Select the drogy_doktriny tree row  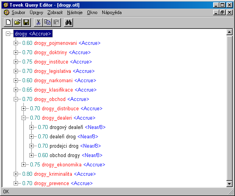(x=57, y=53)
